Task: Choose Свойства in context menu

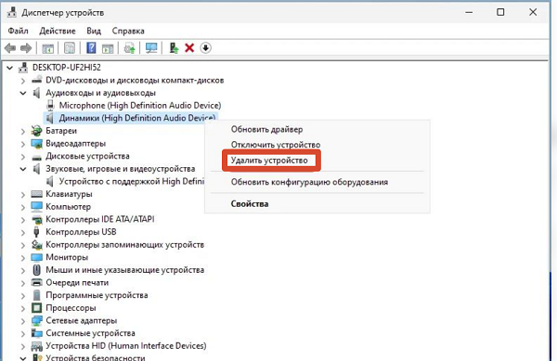Action: click(x=250, y=204)
